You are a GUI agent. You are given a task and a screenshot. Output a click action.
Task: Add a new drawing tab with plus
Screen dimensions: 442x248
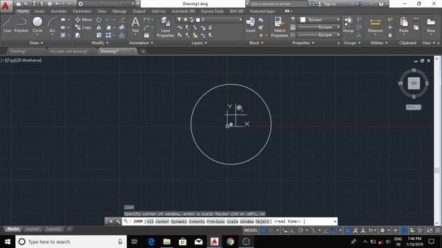143,51
